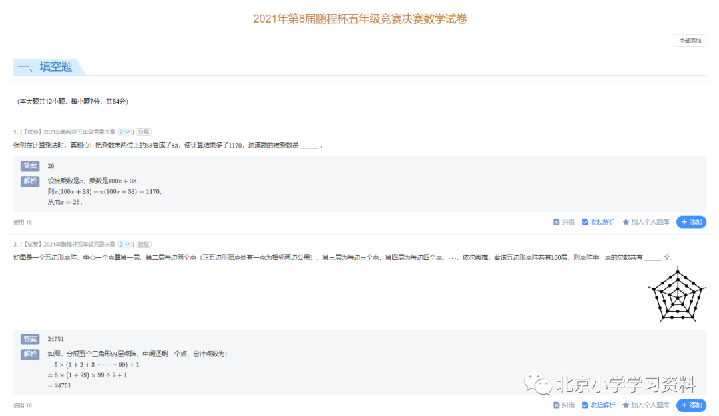Viewport: 719px width, 416px height.
Task: Open the 2 dropdown in question 1 header
Action: [124, 132]
